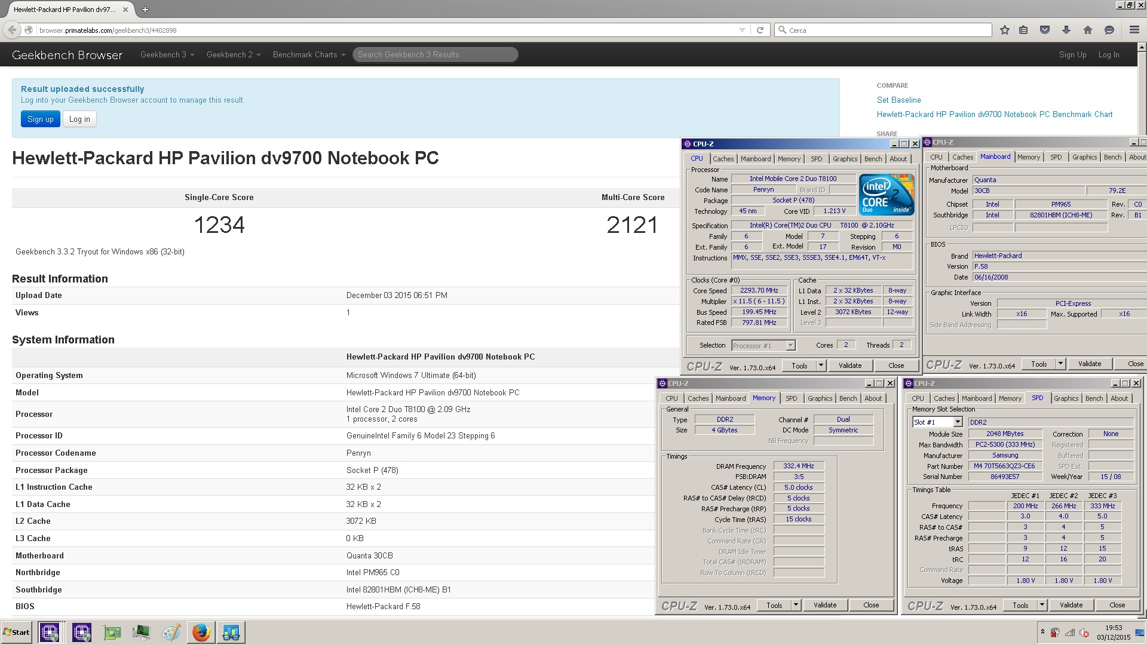1147x645 pixels.
Task: Open the Firefox downloads arrow
Action: [1066, 30]
